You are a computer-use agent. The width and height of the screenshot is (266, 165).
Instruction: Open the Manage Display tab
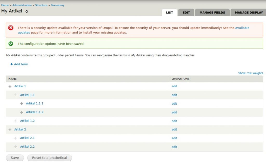(249, 12)
